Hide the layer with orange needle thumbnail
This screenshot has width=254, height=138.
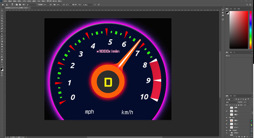pos(226,127)
